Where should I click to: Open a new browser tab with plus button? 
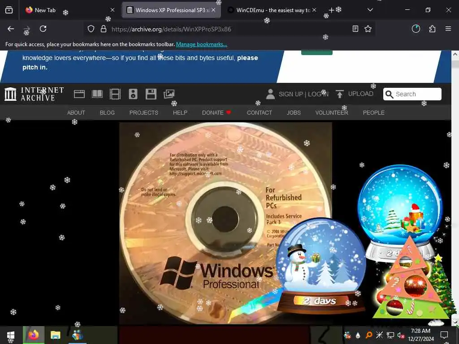(x=331, y=10)
